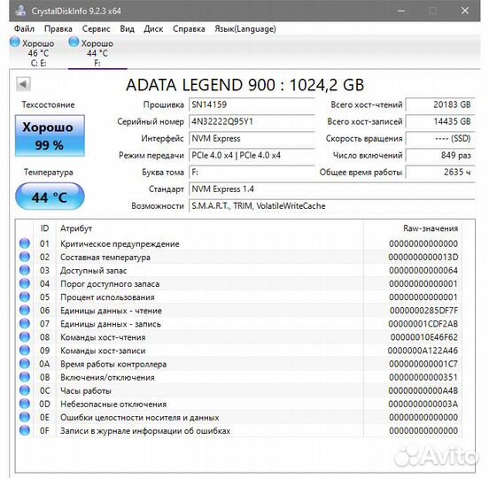Screen dimensions: 489x478
Task: Click the standard field NVM Express 1.4
Action: pyautogui.click(x=332, y=189)
